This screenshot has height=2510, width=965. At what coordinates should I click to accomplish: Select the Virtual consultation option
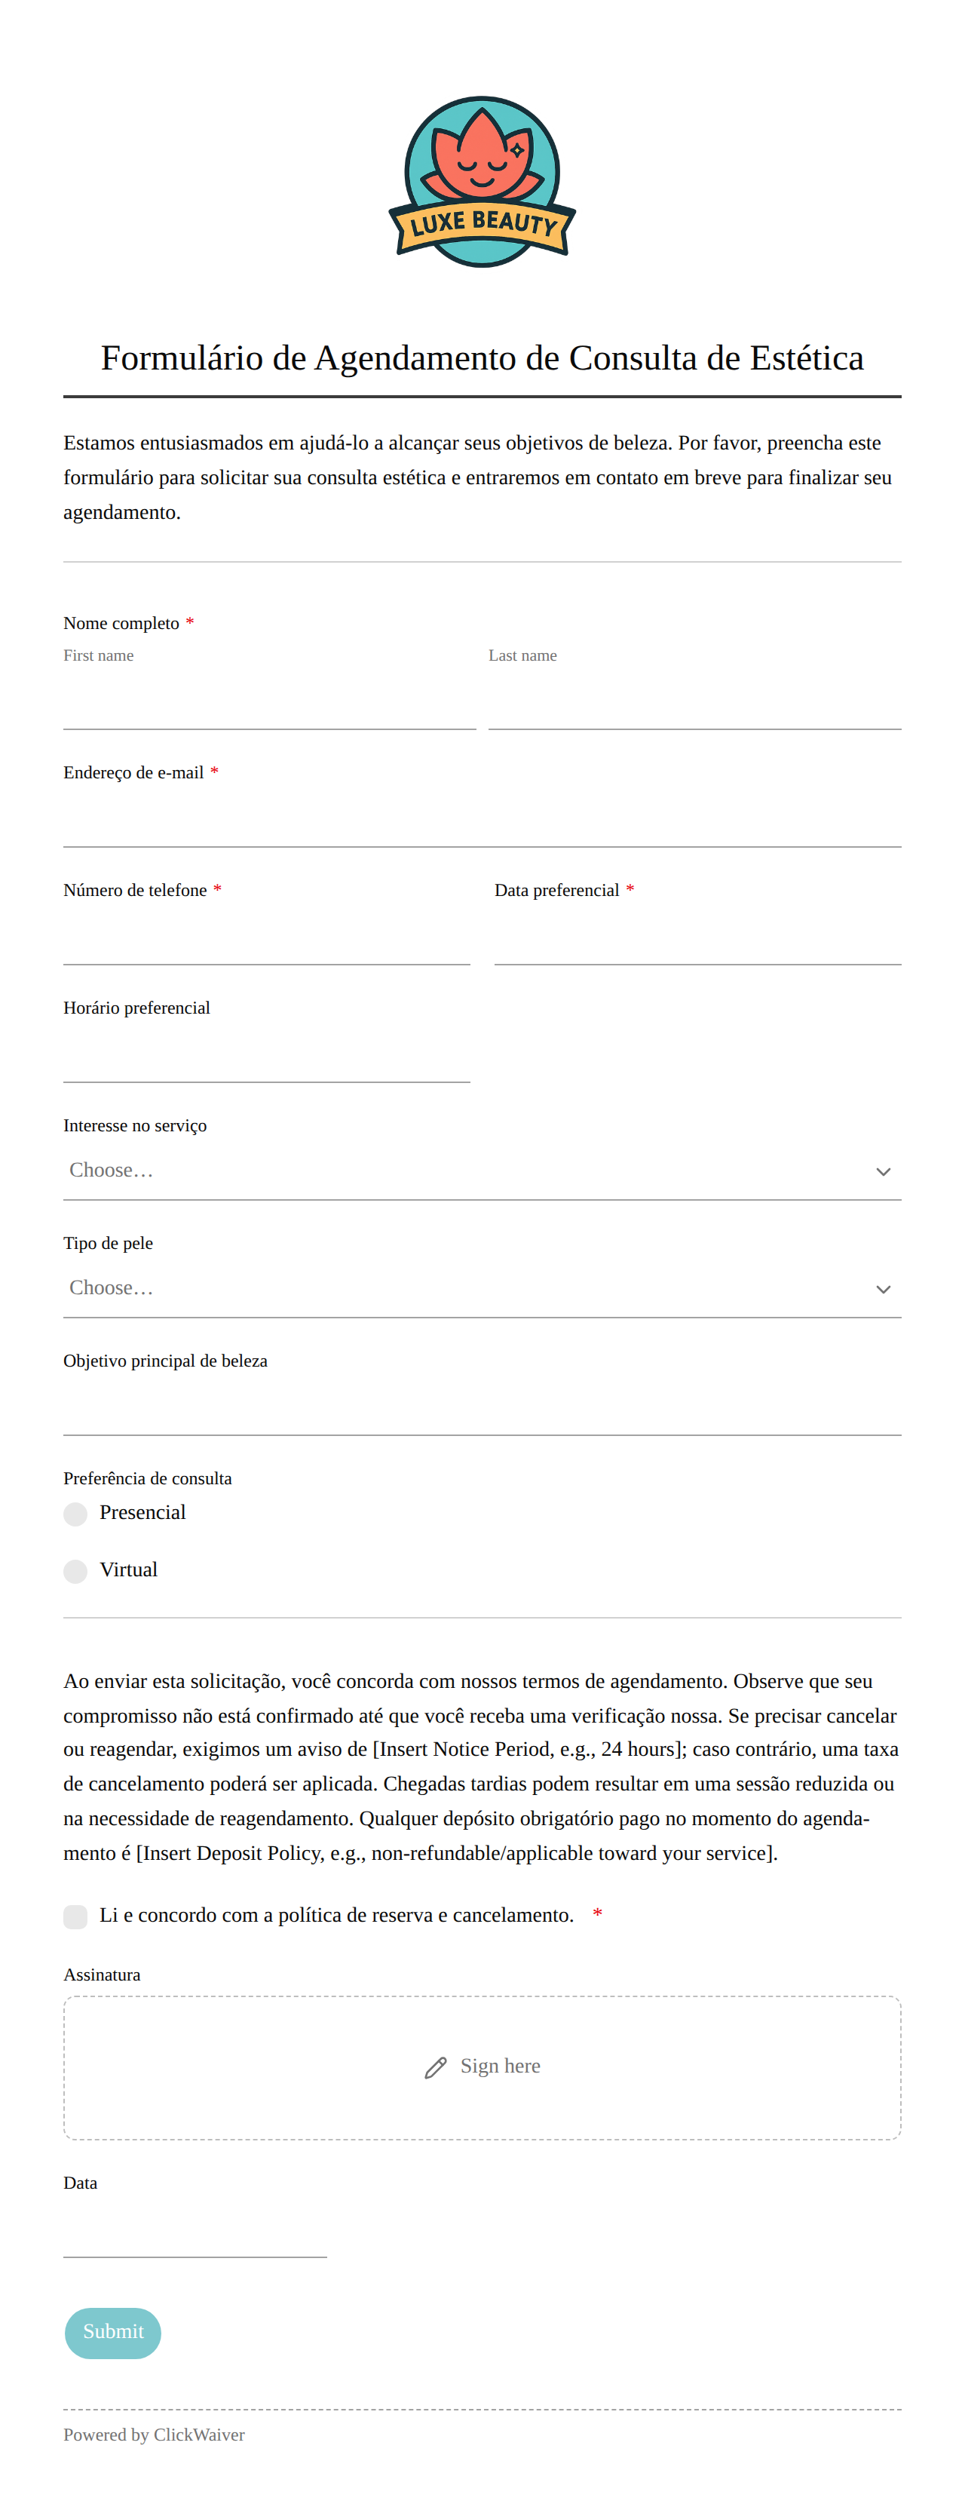pyautogui.click(x=75, y=1571)
